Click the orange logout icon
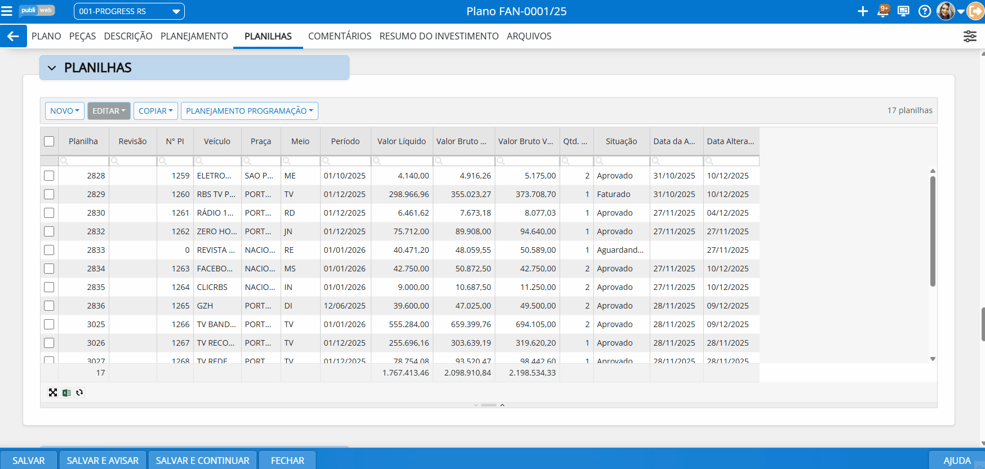Image resolution: width=985 pixels, height=469 pixels. click(x=975, y=11)
